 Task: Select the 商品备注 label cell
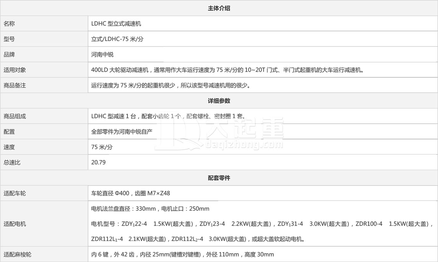pos(44,85)
